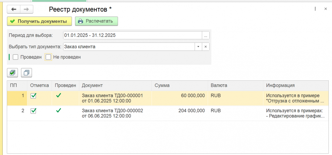Close the Реестр документов form
This screenshot has width=332, height=155.
pyautogui.click(x=326, y=9)
